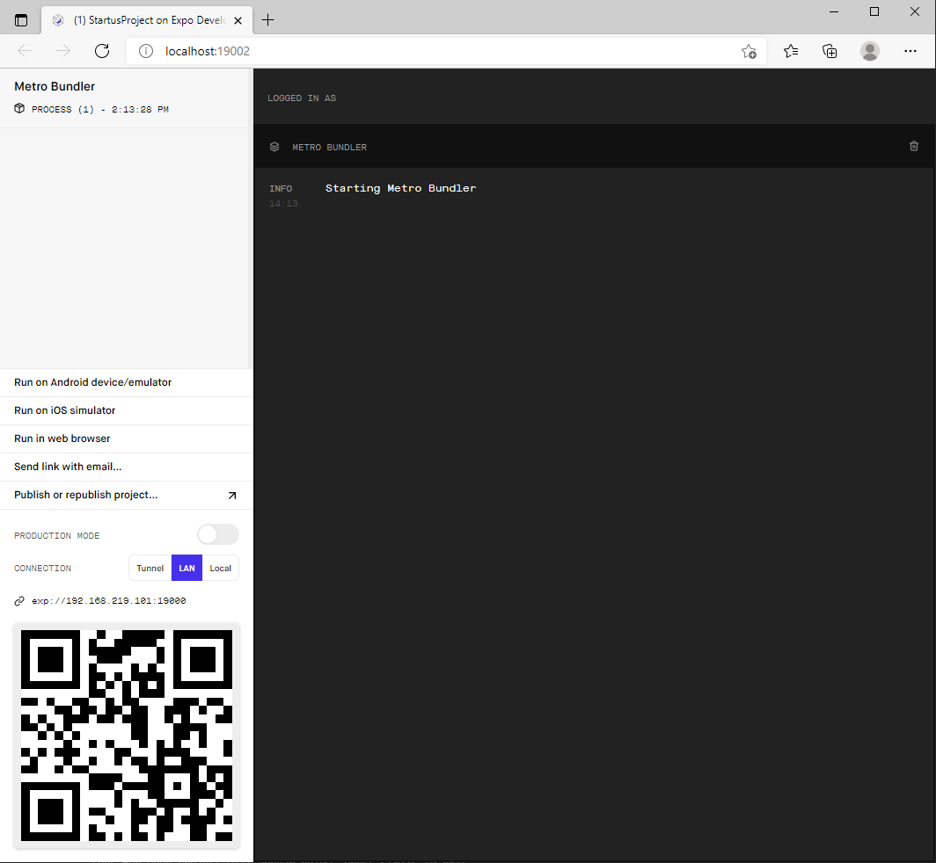The image size is (936, 863).
Task: Open the browser profile menu
Action: [x=870, y=51]
